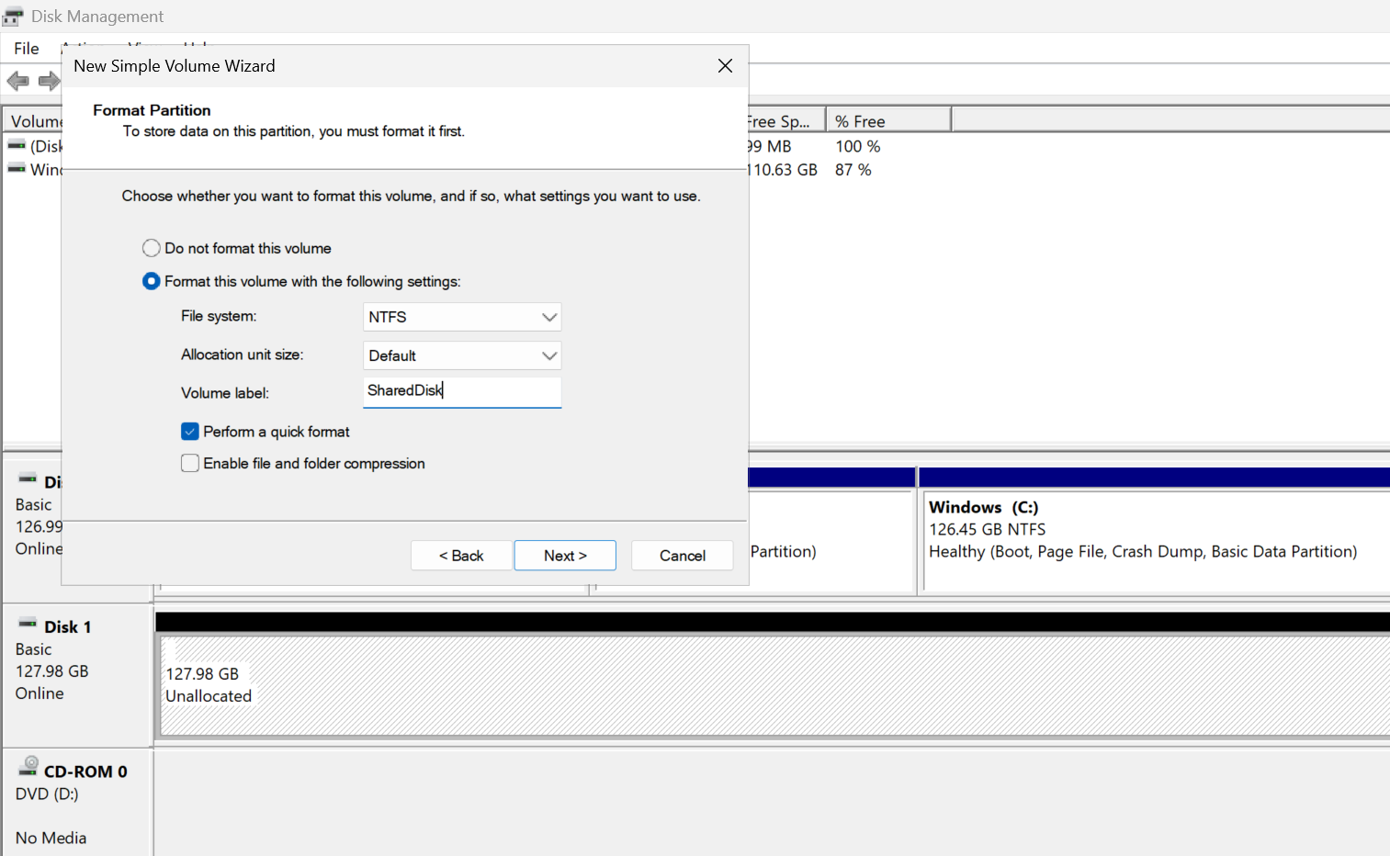
Task: Open the File system NTFS dropdown
Action: (x=462, y=317)
